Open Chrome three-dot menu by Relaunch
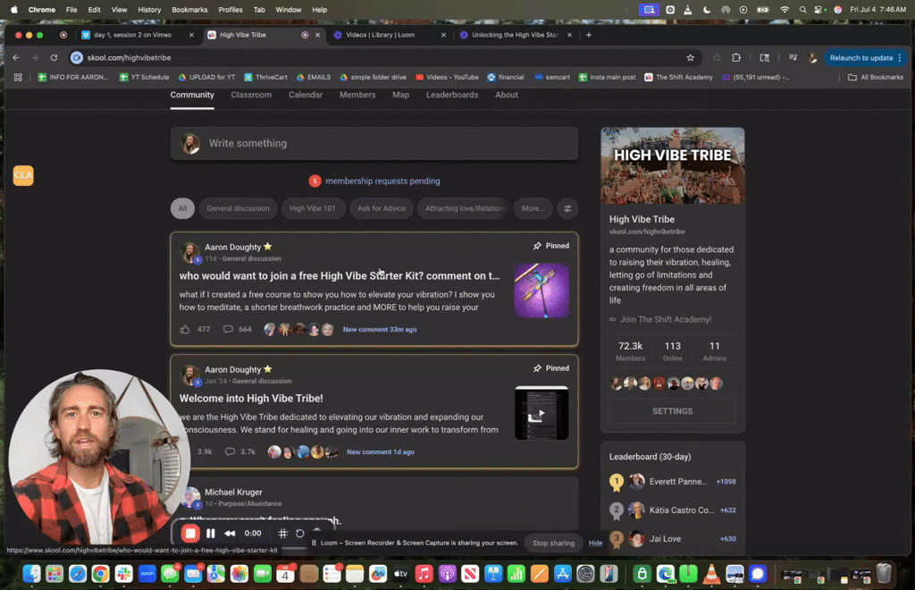This screenshot has width=915, height=590. point(900,58)
